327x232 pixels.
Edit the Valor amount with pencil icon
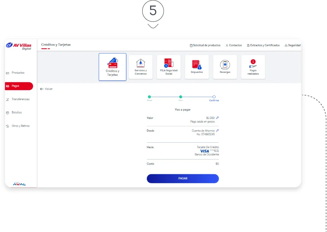218,117
